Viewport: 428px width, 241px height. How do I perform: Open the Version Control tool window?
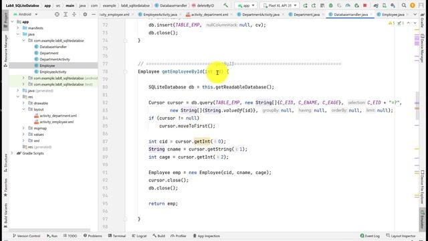point(26,236)
